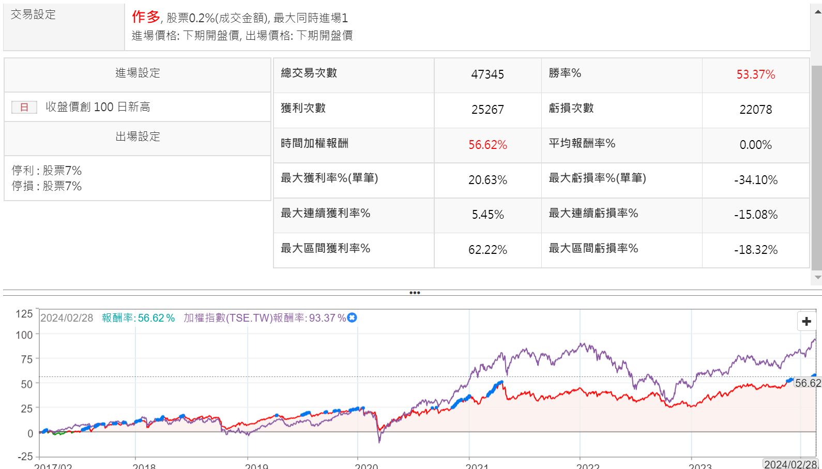This screenshot has height=469, width=822.
Task: Click the 交易設定 label cell
Action: pyautogui.click(x=33, y=14)
